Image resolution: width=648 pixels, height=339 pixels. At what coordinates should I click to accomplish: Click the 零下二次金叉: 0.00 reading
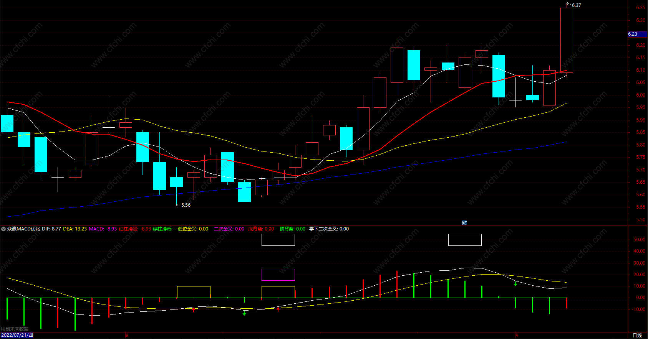click(x=329, y=229)
